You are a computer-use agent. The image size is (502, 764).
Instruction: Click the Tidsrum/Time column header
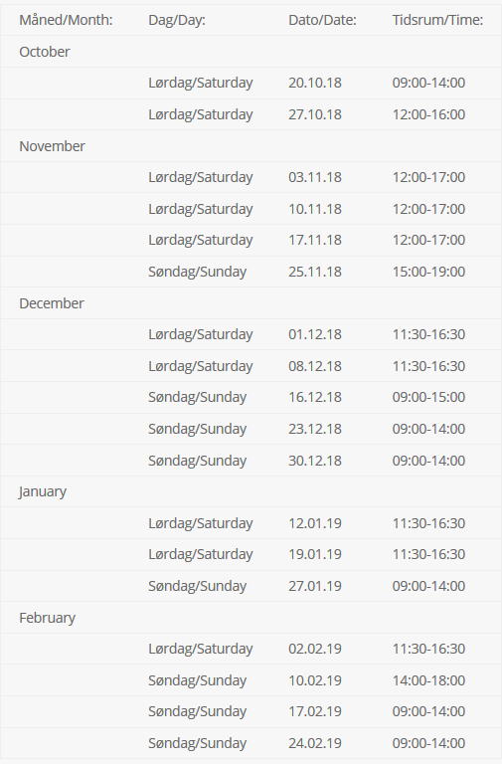pos(437,20)
